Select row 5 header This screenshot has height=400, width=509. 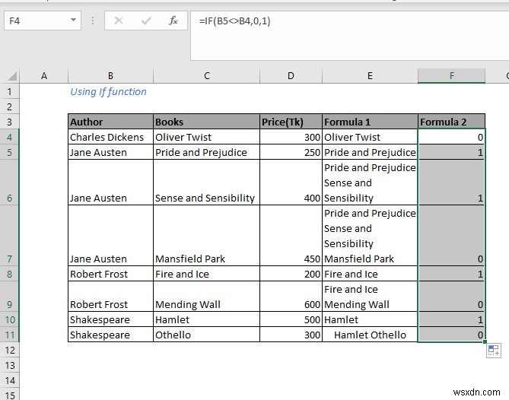[10, 153]
